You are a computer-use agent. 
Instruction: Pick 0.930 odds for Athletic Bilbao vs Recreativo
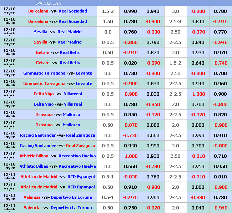pyautogui.click(x=153, y=156)
